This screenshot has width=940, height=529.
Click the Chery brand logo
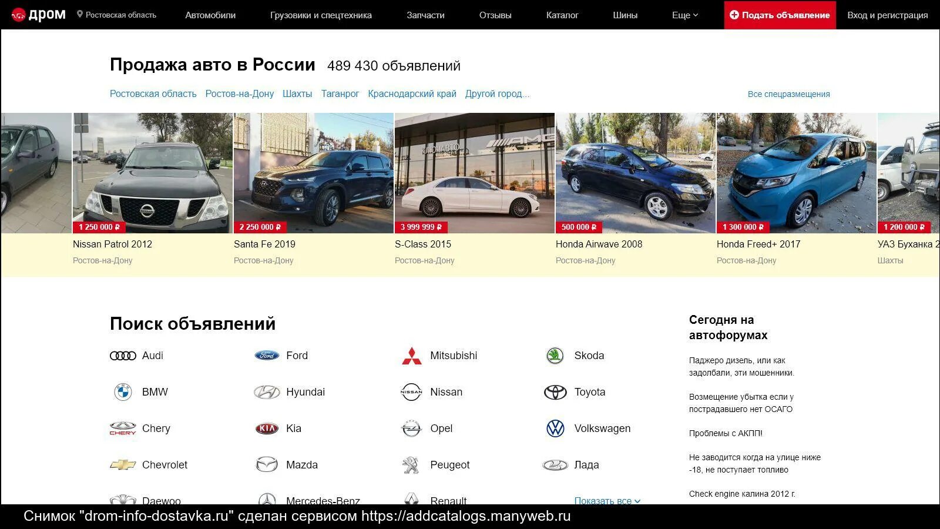pyautogui.click(x=123, y=428)
